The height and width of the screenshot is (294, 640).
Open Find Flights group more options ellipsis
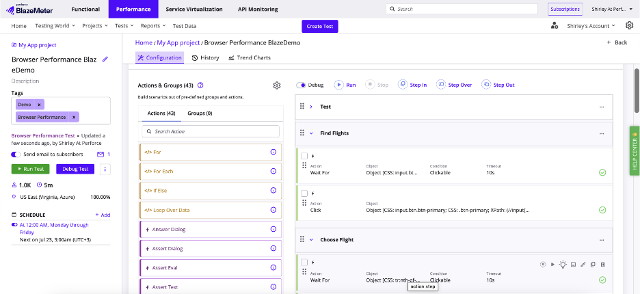pyautogui.click(x=602, y=133)
